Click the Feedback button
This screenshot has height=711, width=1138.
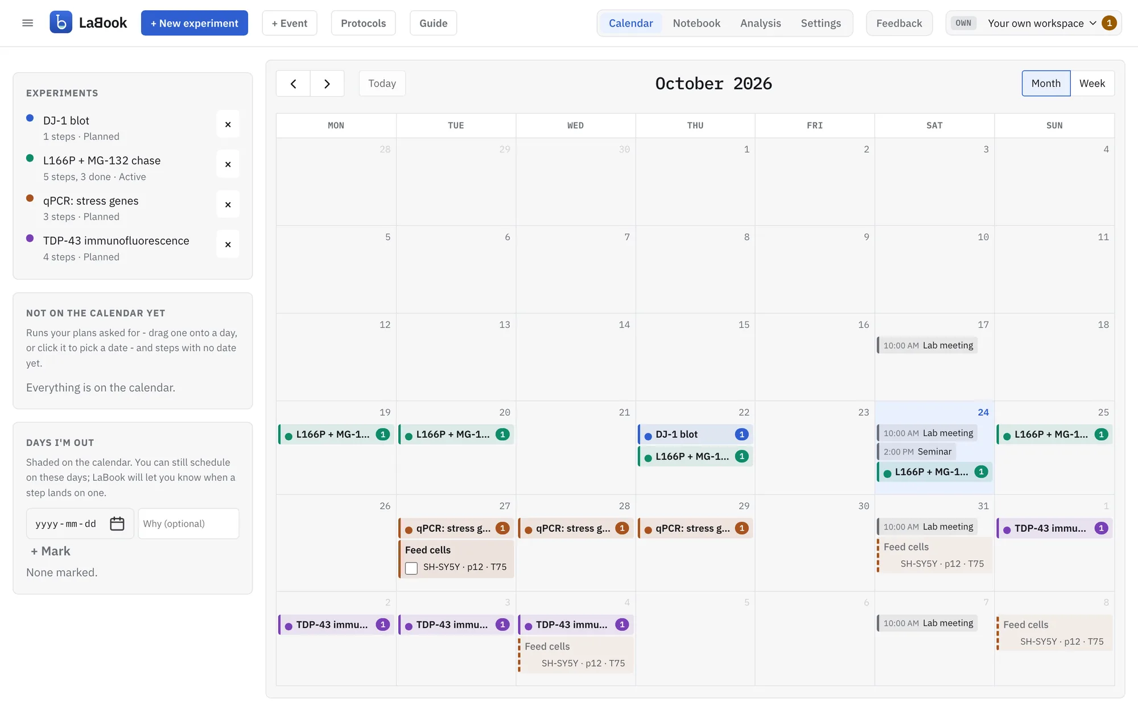[899, 23]
